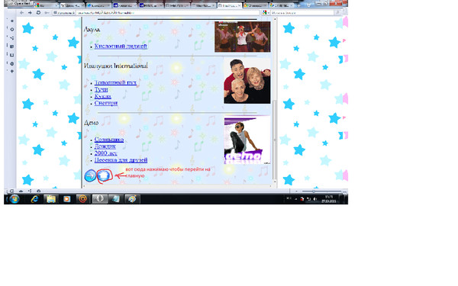Open the Windows Start orb
The width and height of the screenshot is (458, 286).
(x=14, y=199)
